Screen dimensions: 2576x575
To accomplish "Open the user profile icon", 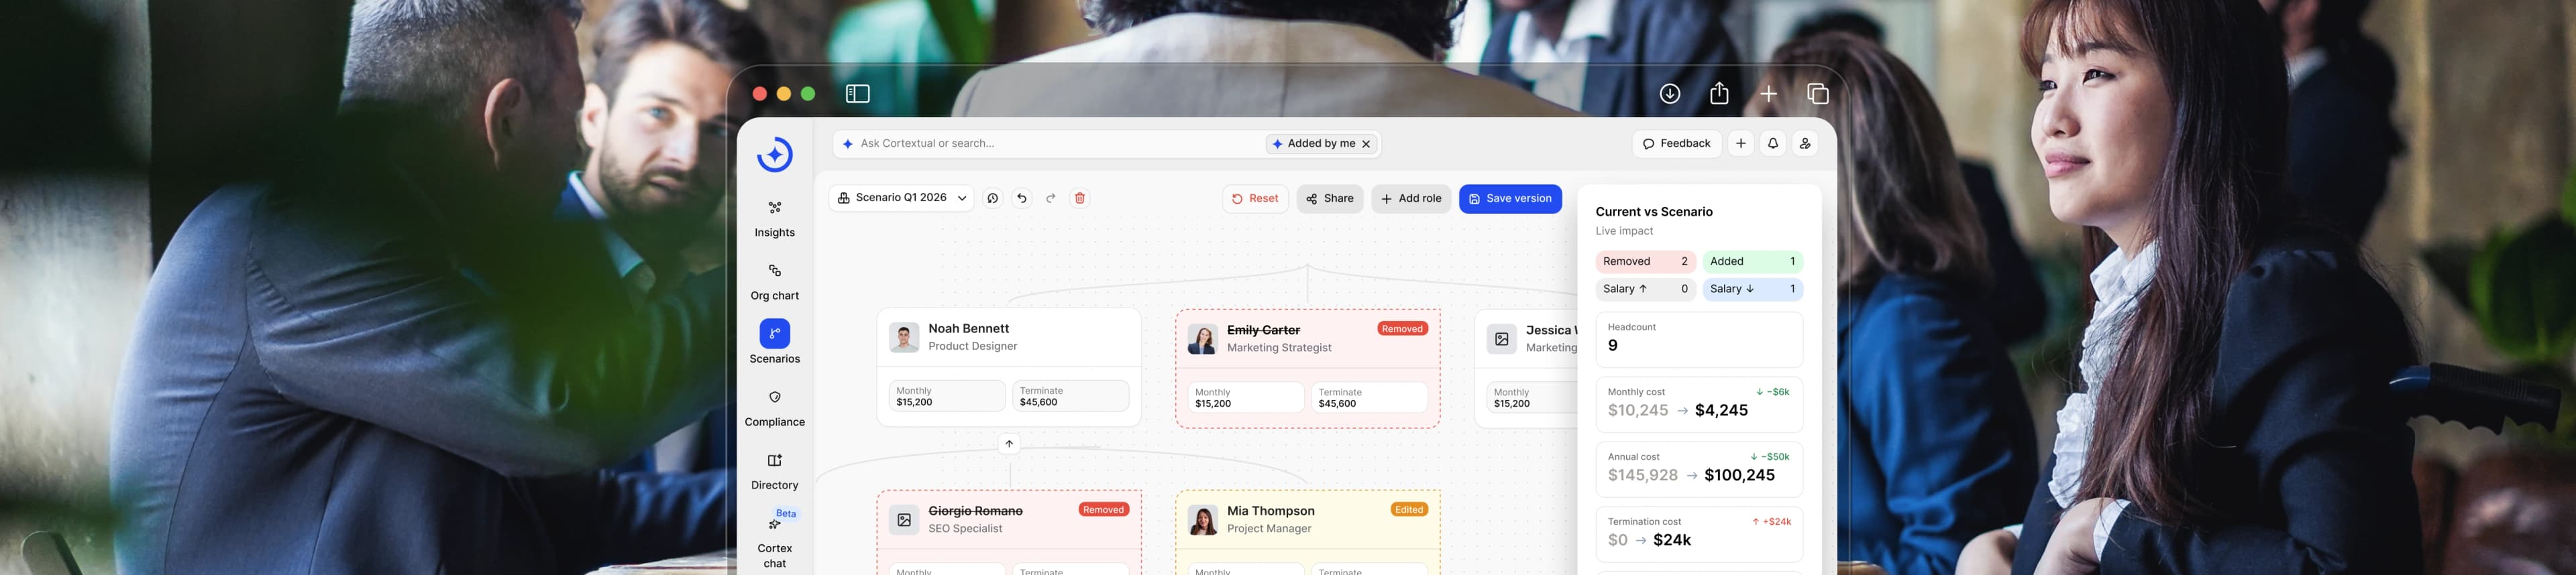I will [x=1805, y=143].
